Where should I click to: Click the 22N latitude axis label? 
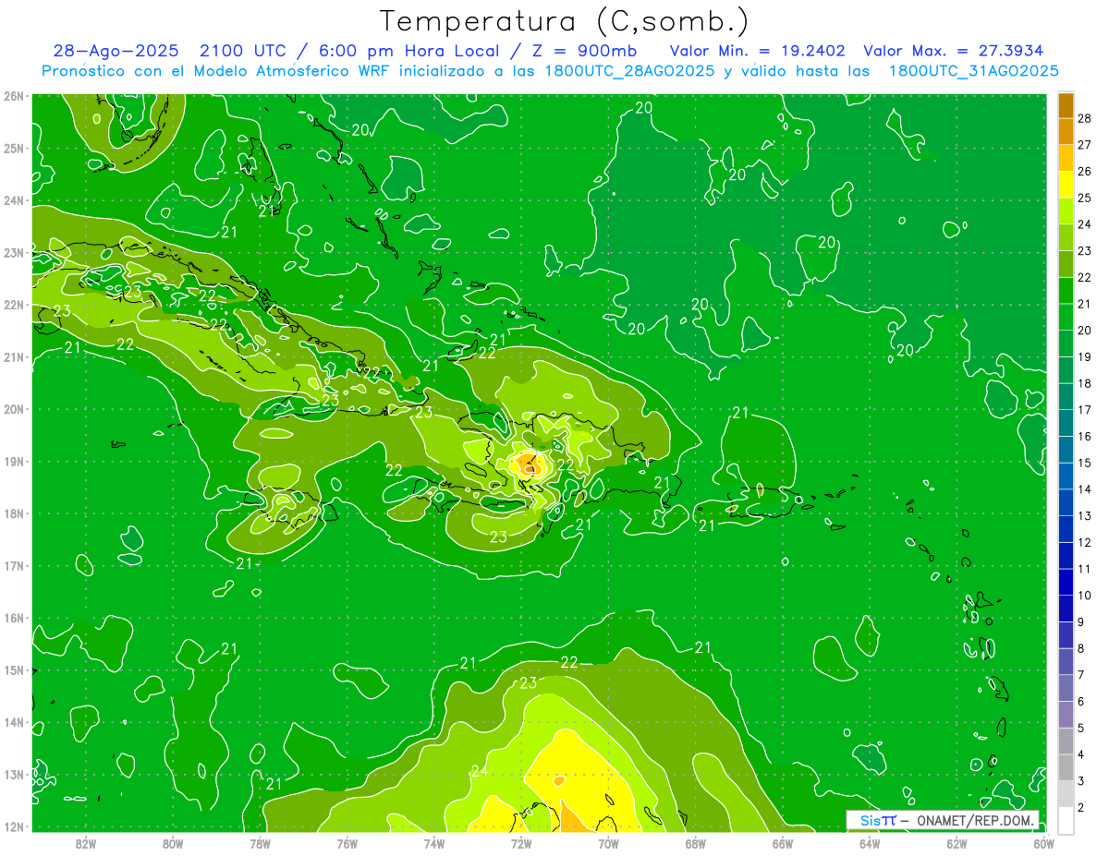(14, 305)
